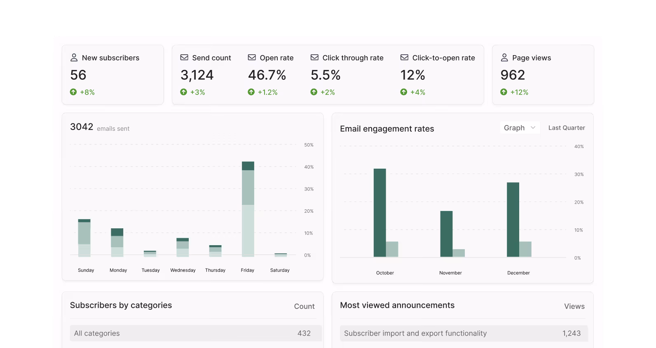The height and width of the screenshot is (348, 656).
Task: Select the Last Quarter period filter
Action: (x=567, y=128)
